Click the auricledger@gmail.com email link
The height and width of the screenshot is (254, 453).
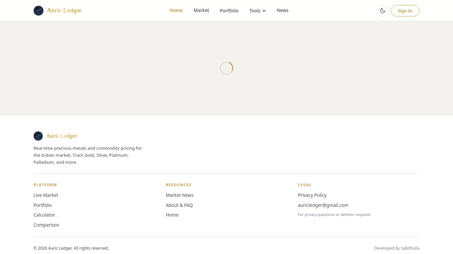tap(323, 205)
